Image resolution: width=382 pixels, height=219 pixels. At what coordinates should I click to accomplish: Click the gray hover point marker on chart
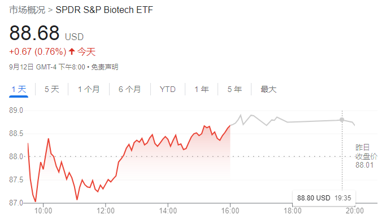pos(342,120)
